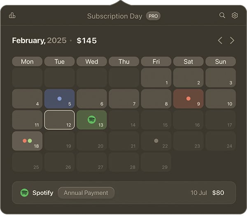Click the $145 monthly total
This screenshot has height=217, width=247.
click(x=86, y=41)
